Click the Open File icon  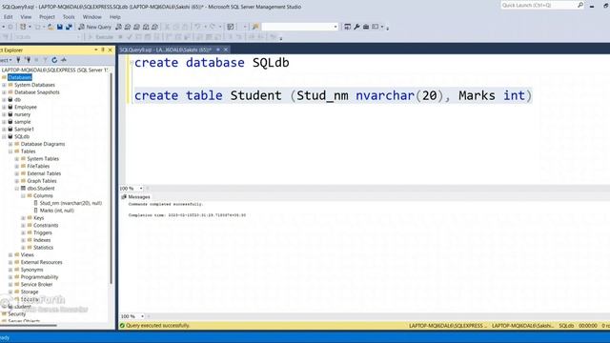click(x=51, y=27)
